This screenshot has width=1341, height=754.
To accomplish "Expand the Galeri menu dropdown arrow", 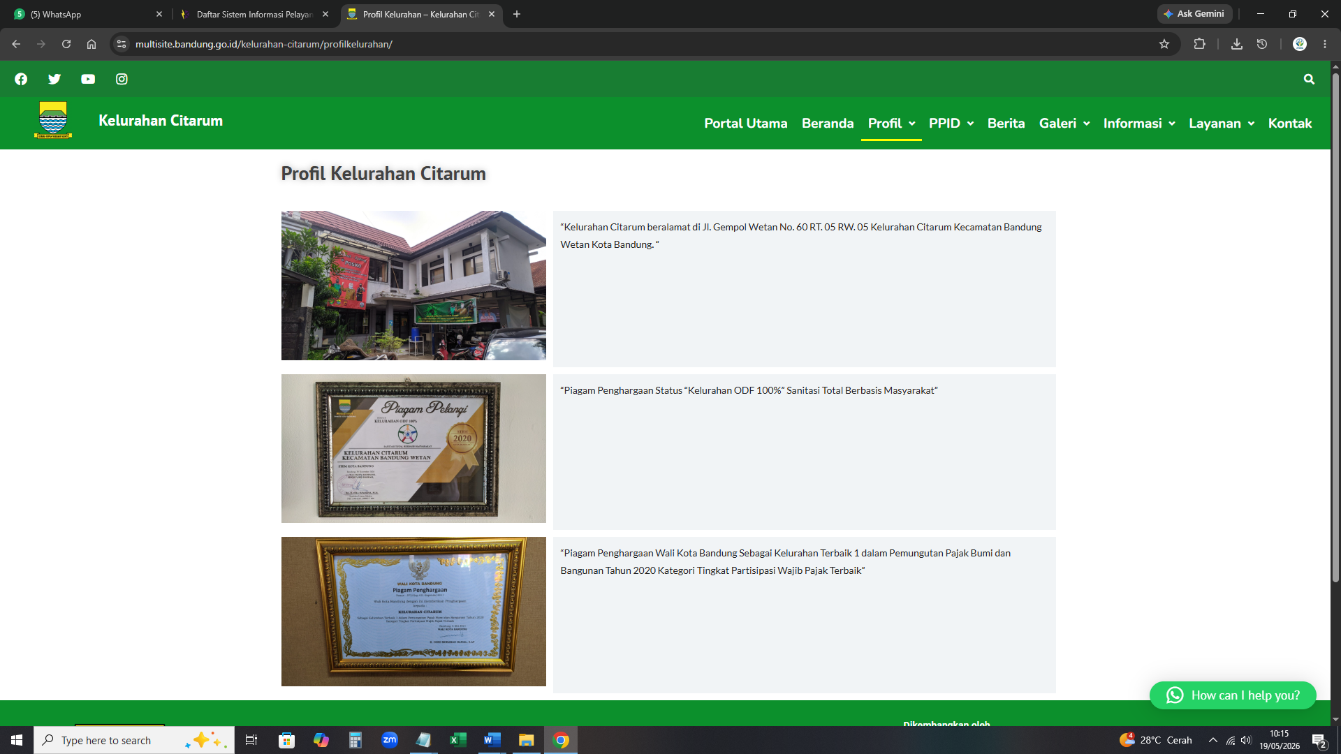I will point(1086,124).
